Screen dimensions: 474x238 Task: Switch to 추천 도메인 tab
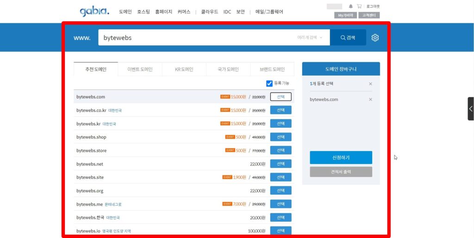click(96, 69)
